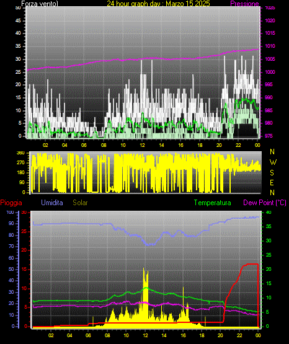This screenshot has height=344, width=289.
Task: Click the 08 hour mark on bottom chart
Action: click(x=107, y=335)
